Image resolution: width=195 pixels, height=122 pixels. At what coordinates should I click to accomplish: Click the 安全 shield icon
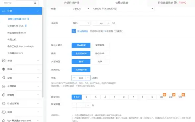click(x=4, y=78)
